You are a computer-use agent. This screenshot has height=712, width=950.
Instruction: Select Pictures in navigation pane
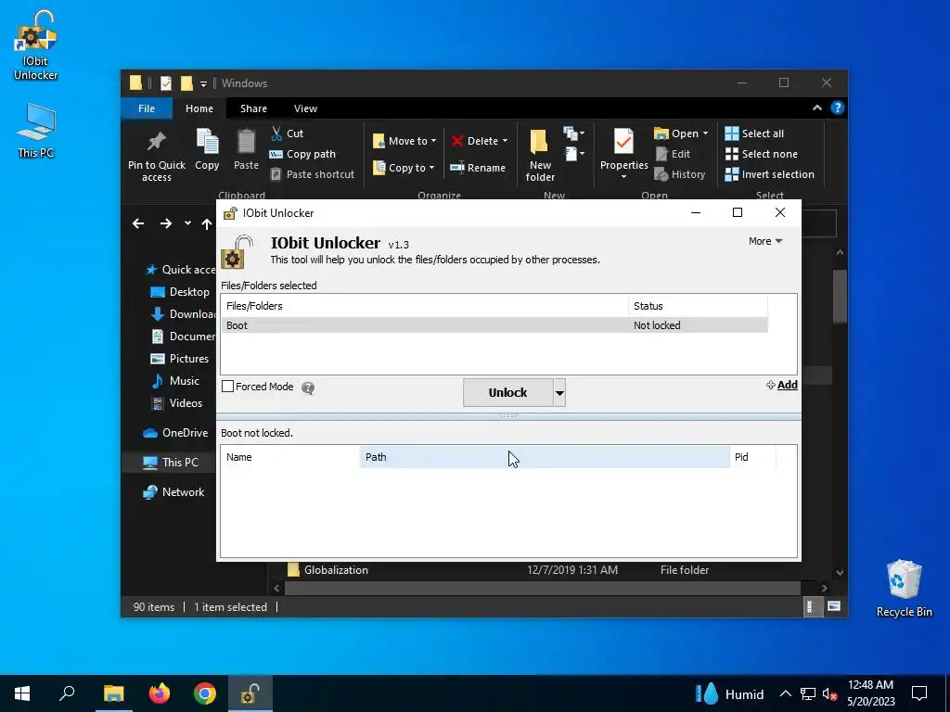tap(179, 359)
